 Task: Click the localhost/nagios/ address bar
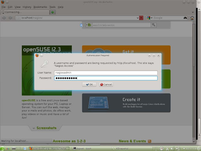pyautogui.click(x=78, y=18)
